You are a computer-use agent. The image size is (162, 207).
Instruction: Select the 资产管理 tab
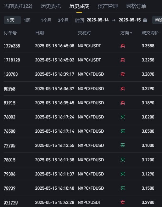[x=108, y=6]
